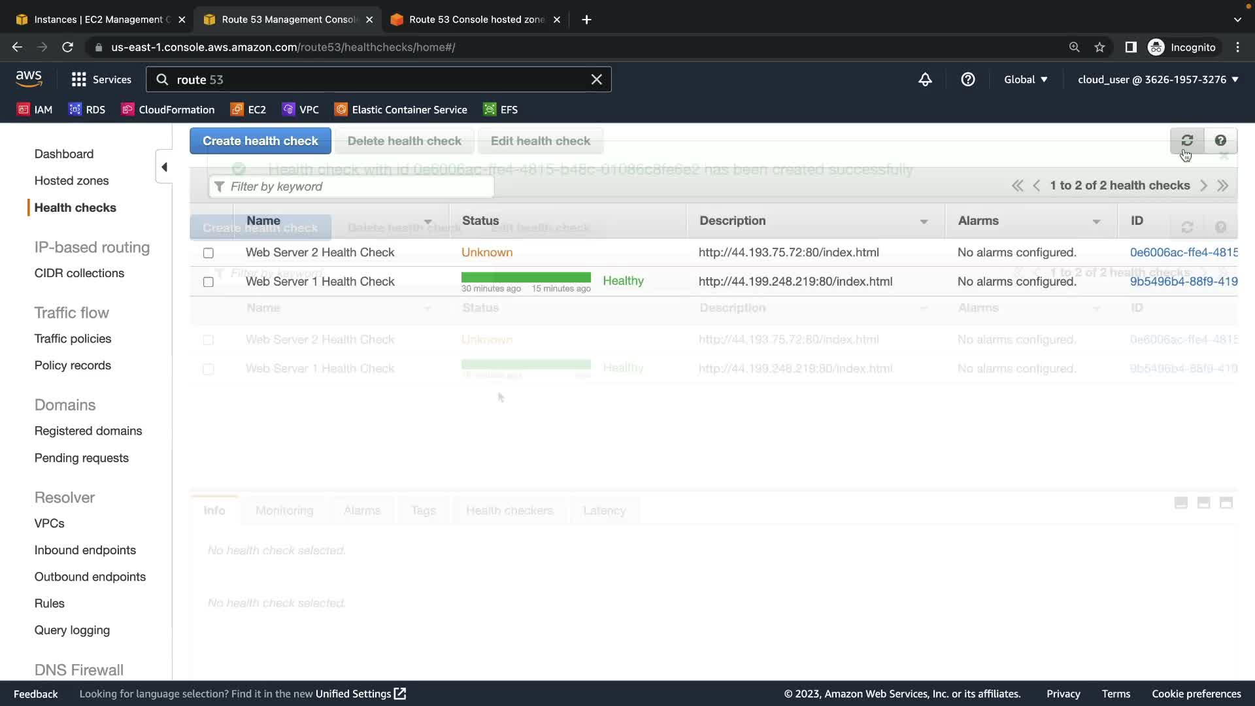
Task: Click the Web Server 1 green status bar
Action: coord(526,278)
